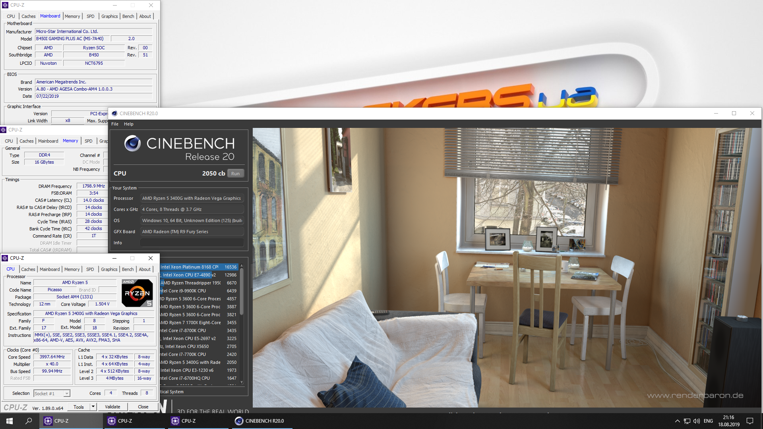Click the Info input field

pyautogui.click(x=192, y=243)
